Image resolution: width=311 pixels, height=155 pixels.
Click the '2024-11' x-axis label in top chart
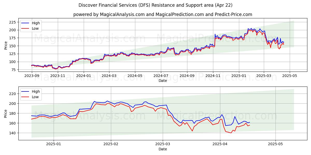(213, 76)
